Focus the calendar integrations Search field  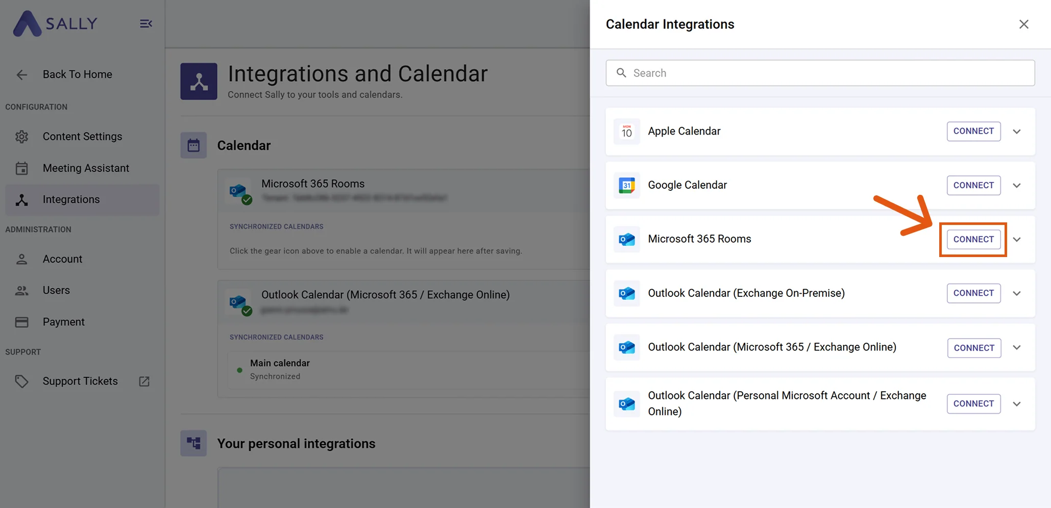tap(820, 73)
